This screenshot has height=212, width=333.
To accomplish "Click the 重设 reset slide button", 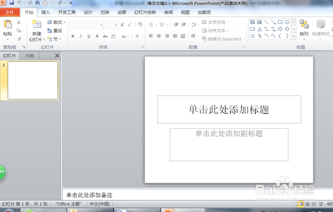I will pyautogui.click(x=54, y=31).
